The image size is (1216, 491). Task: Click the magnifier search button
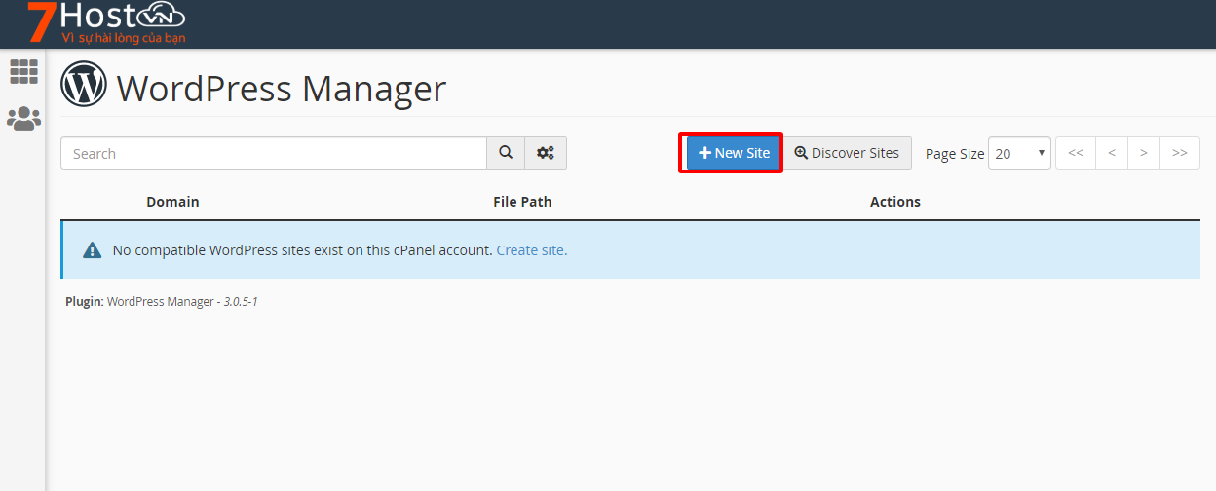tap(506, 153)
